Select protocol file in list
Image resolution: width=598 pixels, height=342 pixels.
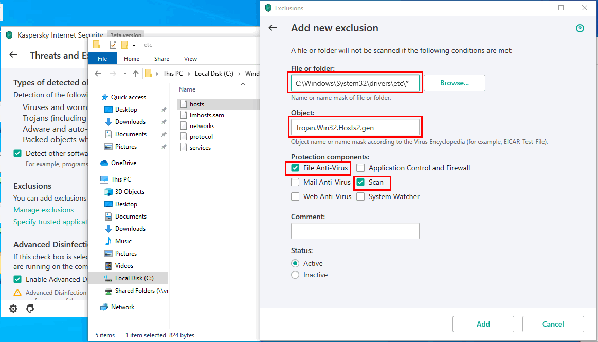(x=201, y=136)
